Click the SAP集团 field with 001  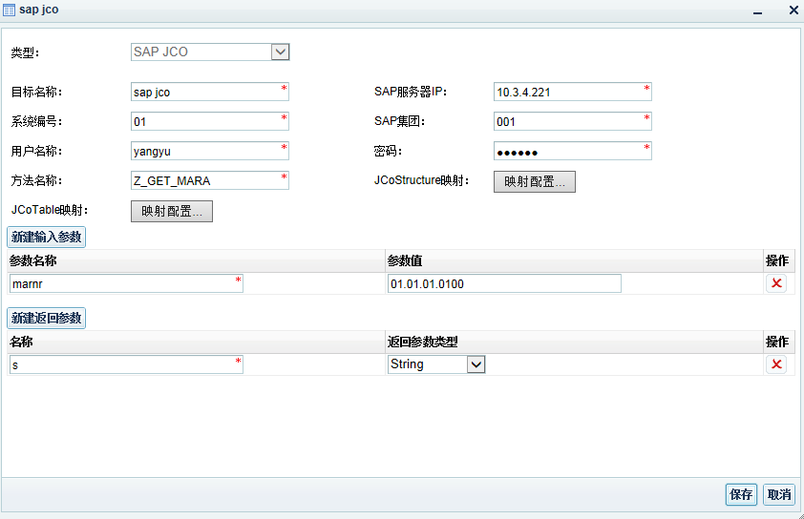click(x=571, y=122)
